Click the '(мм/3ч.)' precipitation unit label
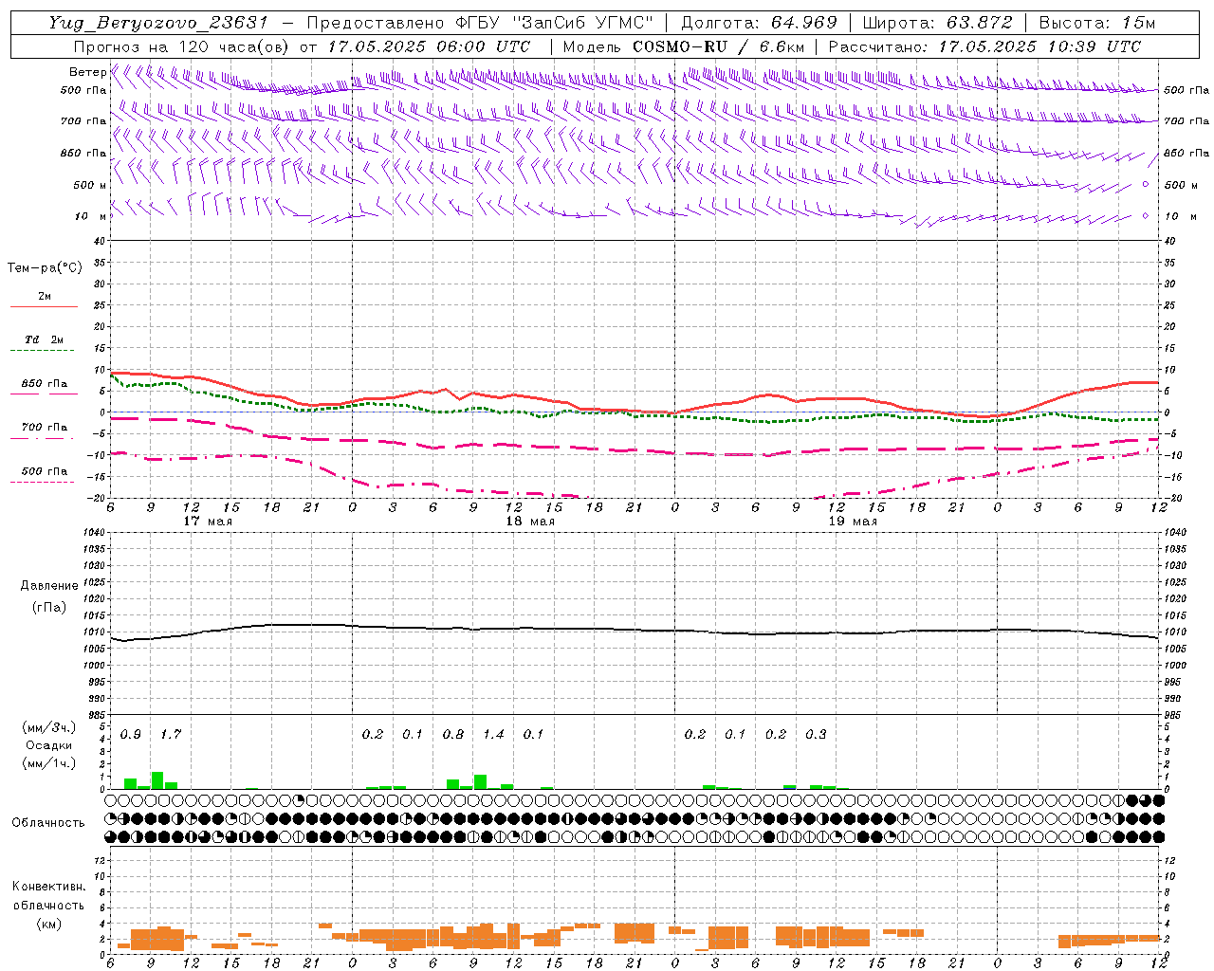Image resolution: width=1214 pixels, height=971 pixels. click(49, 728)
